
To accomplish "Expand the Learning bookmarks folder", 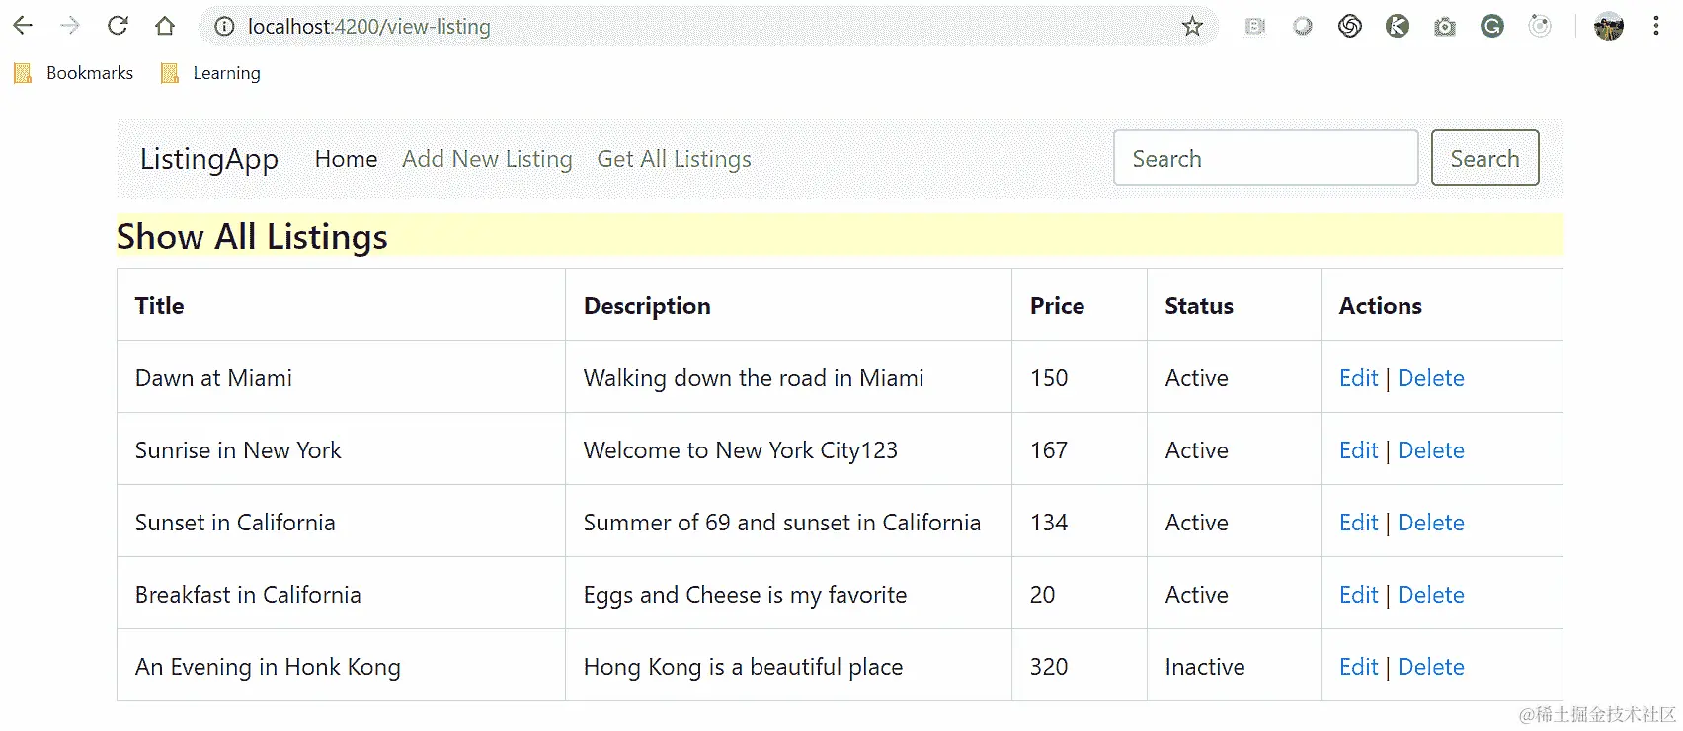I will [x=211, y=73].
